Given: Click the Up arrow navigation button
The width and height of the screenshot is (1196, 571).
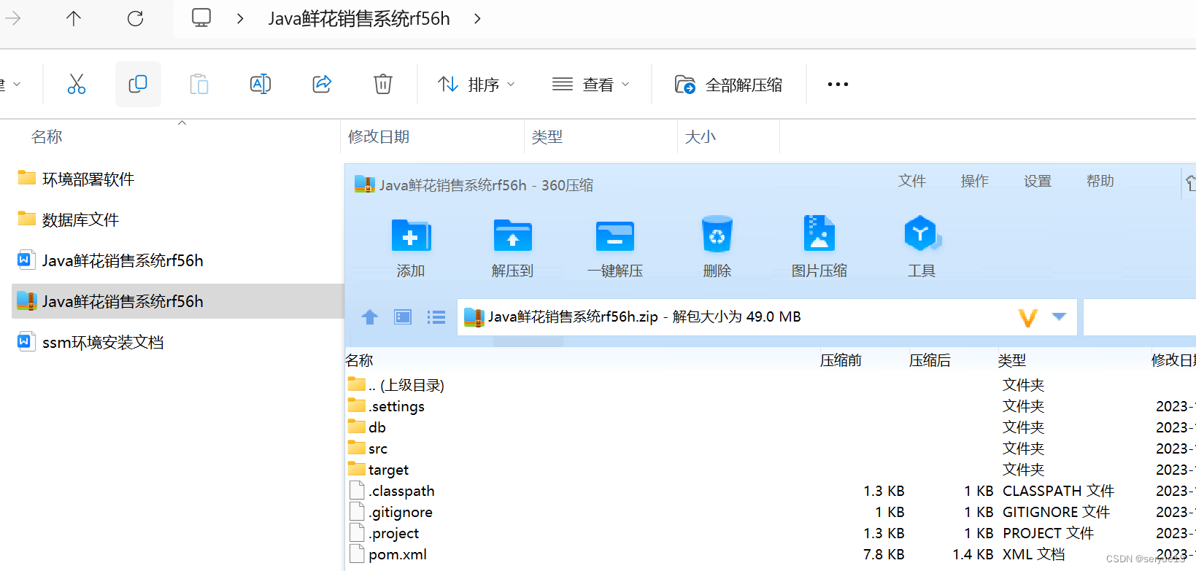Looking at the screenshot, I should (x=74, y=18).
